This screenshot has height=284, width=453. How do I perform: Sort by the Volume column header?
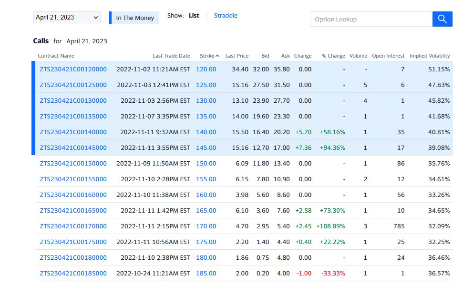358,56
